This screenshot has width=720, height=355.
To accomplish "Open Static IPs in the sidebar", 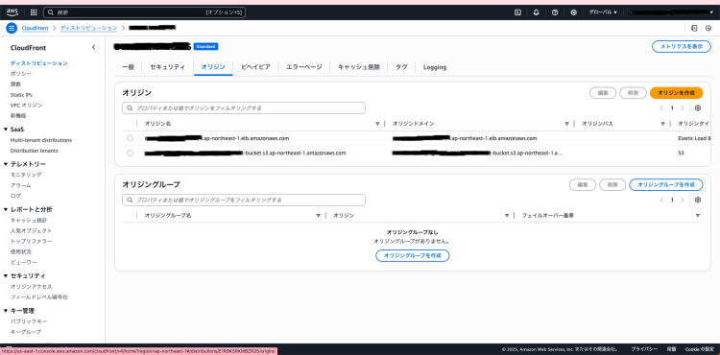I will click(x=21, y=95).
